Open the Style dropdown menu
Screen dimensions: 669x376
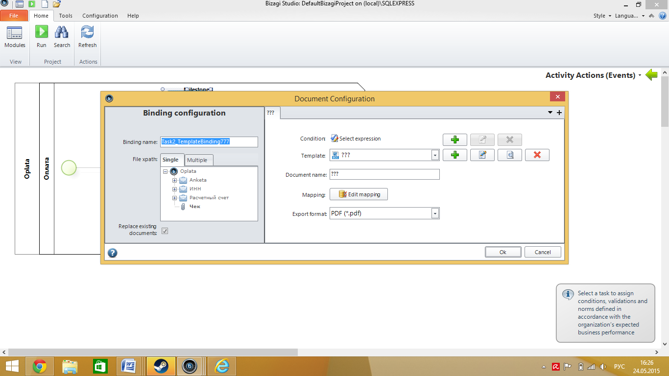[x=602, y=16]
